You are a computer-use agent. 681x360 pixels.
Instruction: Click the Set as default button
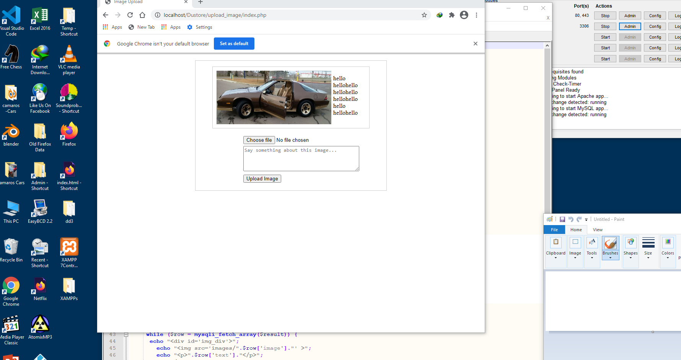tap(234, 44)
